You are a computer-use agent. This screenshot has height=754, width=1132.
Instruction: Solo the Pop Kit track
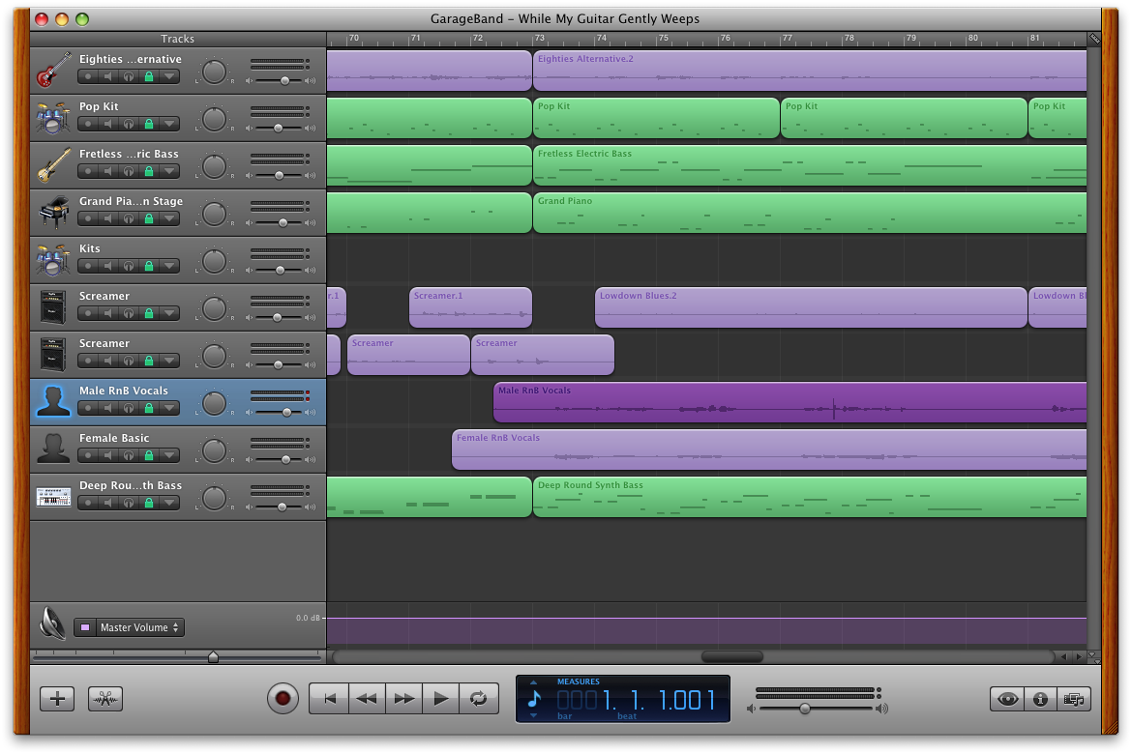pos(129,124)
